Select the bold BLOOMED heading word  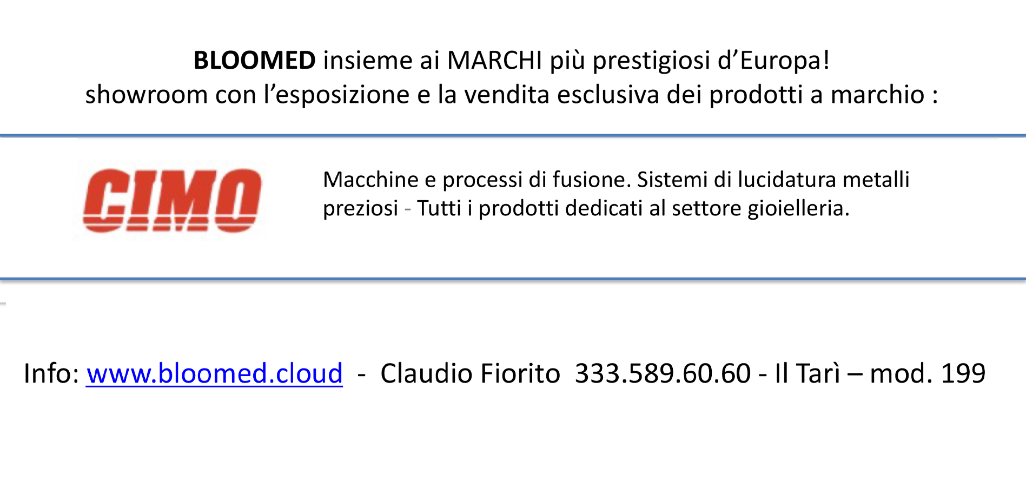point(255,60)
